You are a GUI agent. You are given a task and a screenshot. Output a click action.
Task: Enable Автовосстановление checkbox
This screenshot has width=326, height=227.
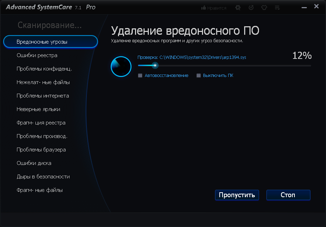coord(141,75)
